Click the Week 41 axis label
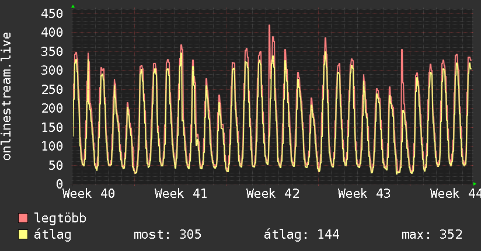This screenshot has height=251, width=481. pos(181,194)
